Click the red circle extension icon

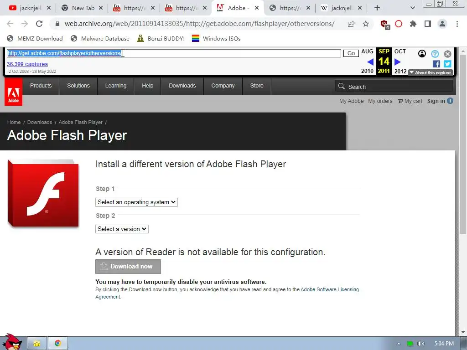(399, 24)
